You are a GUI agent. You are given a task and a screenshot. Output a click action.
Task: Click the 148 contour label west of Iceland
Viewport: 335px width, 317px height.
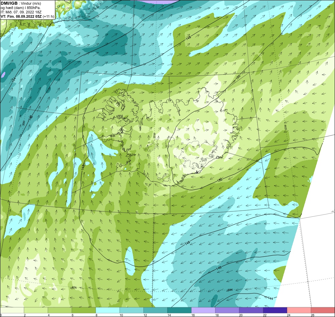pyautogui.click(x=83, y=167)
